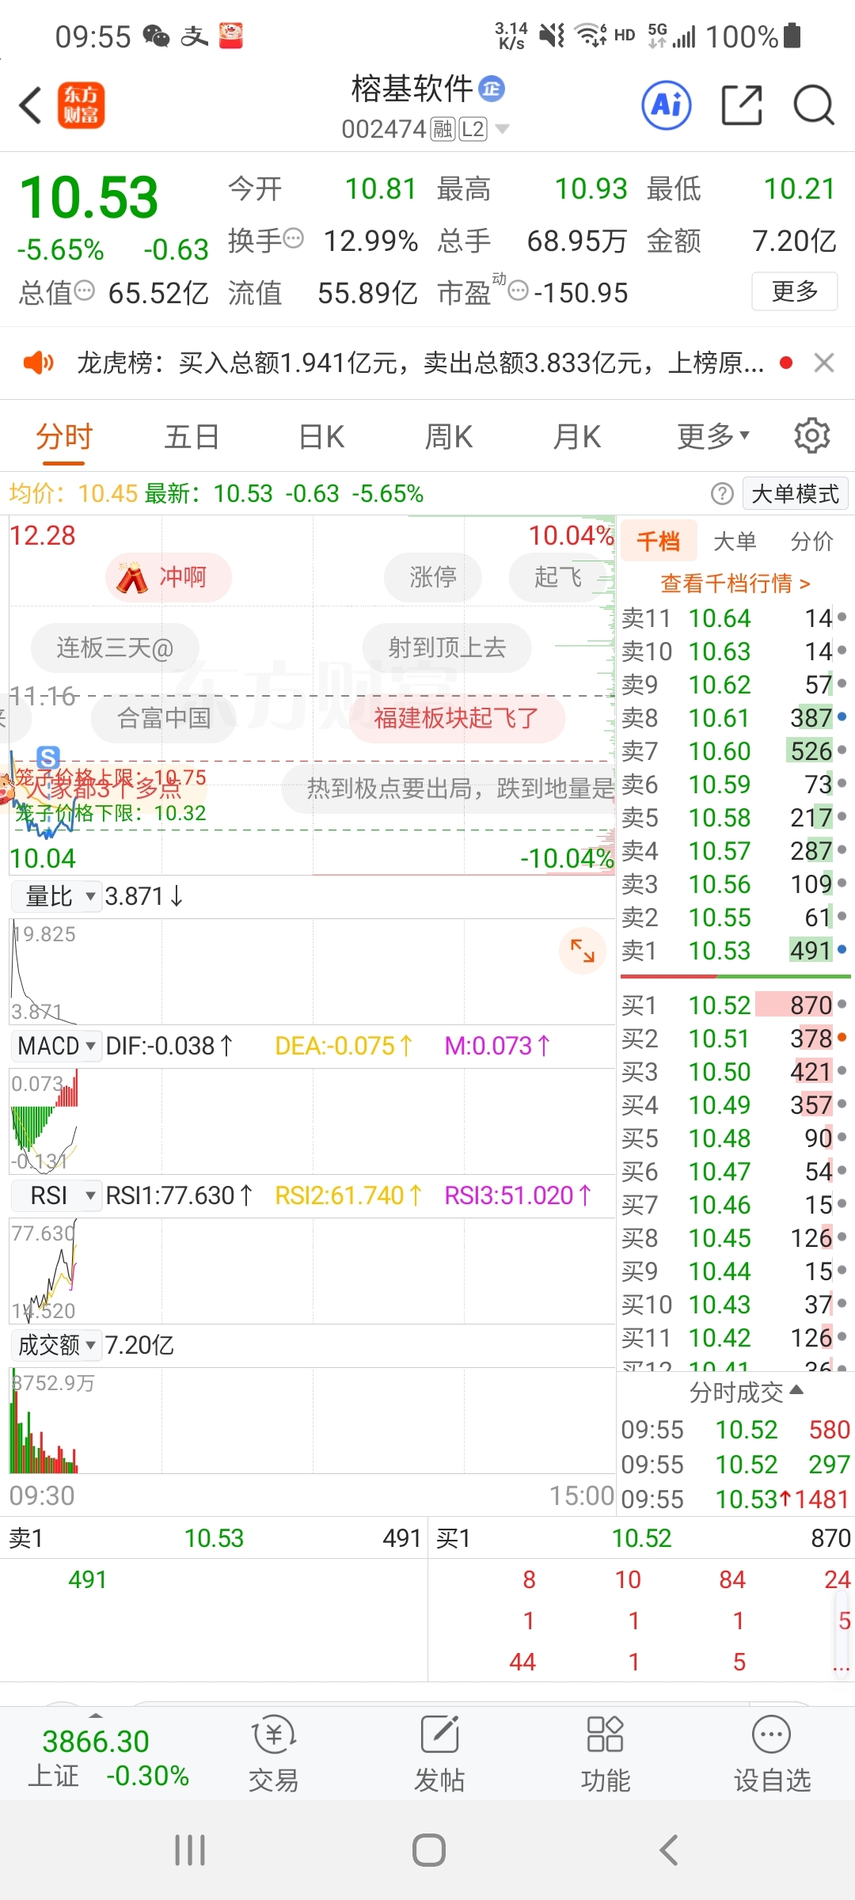Open the RSI indicator dropdown
855x1900 pixels.
[x=57, y=1195]
